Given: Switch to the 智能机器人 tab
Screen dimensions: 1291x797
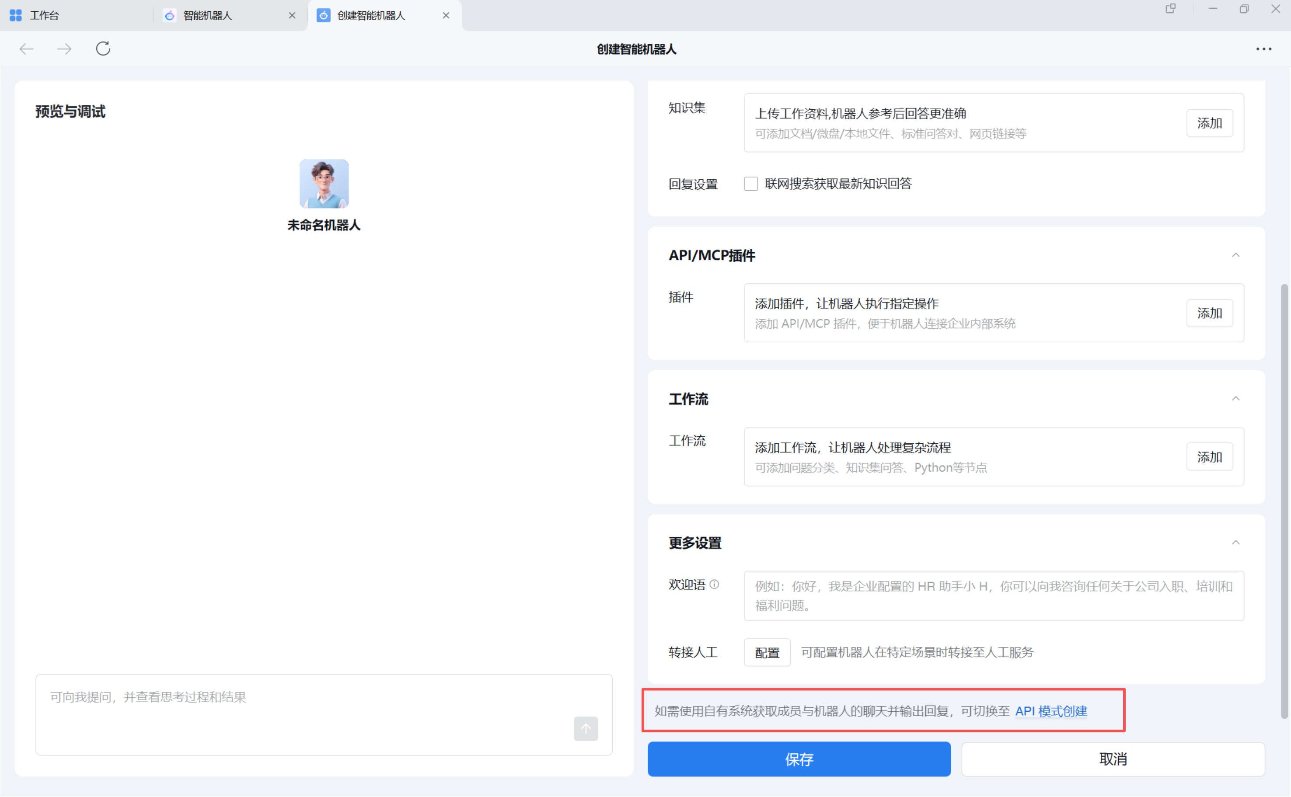Looking at the screenshot, I should click(208, 16).
